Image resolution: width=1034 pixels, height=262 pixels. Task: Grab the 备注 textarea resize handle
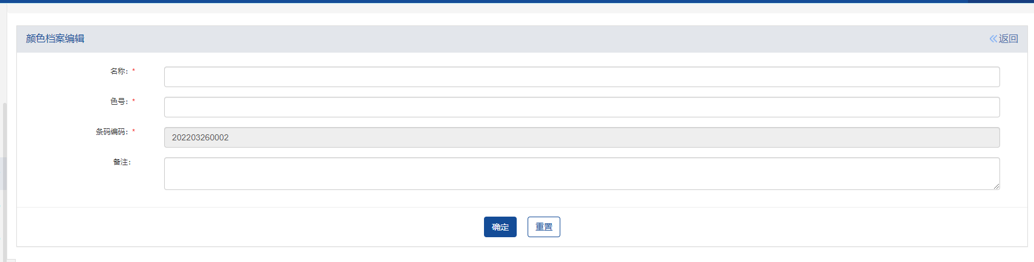[x=996, y=186]
